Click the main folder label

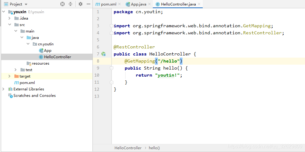[30, 31]
